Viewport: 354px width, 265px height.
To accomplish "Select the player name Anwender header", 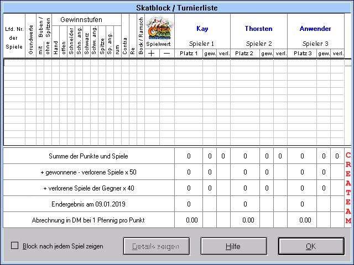I will (315, 29).
